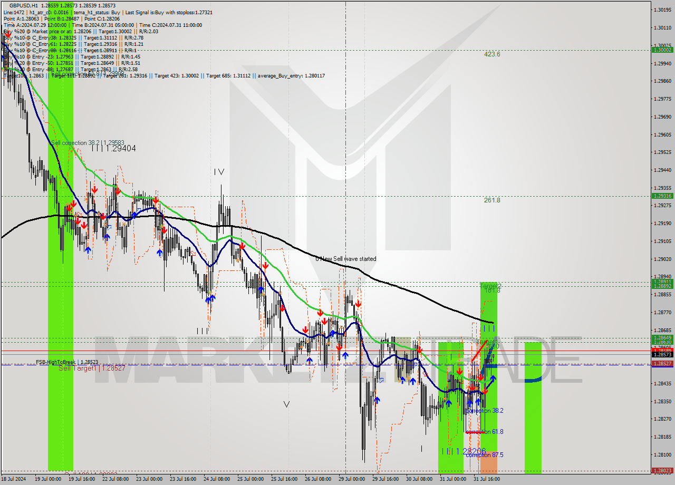
Task: Click the blue buy arrow below correction 38.2 label
Action: coord(469,402)
